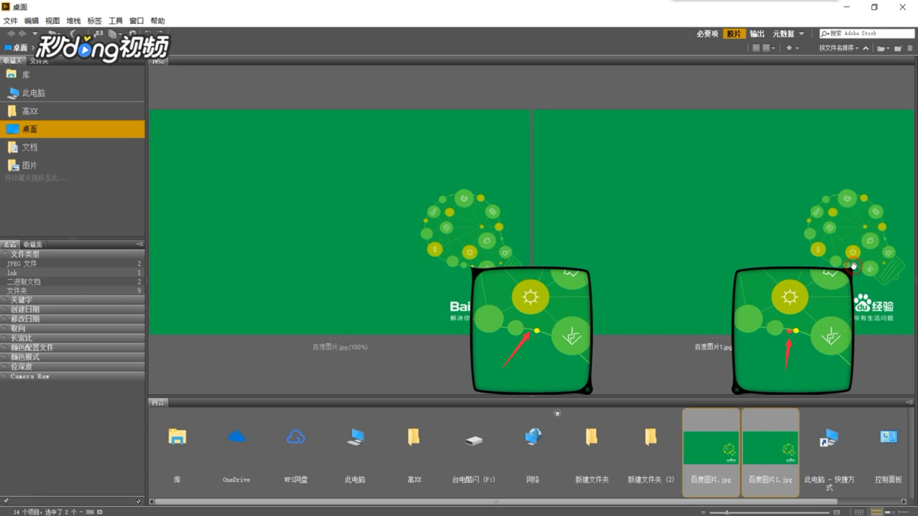Switch to the 输出 workspace
The height and width of the screenshot is (516, 918).
click(757, 33)
